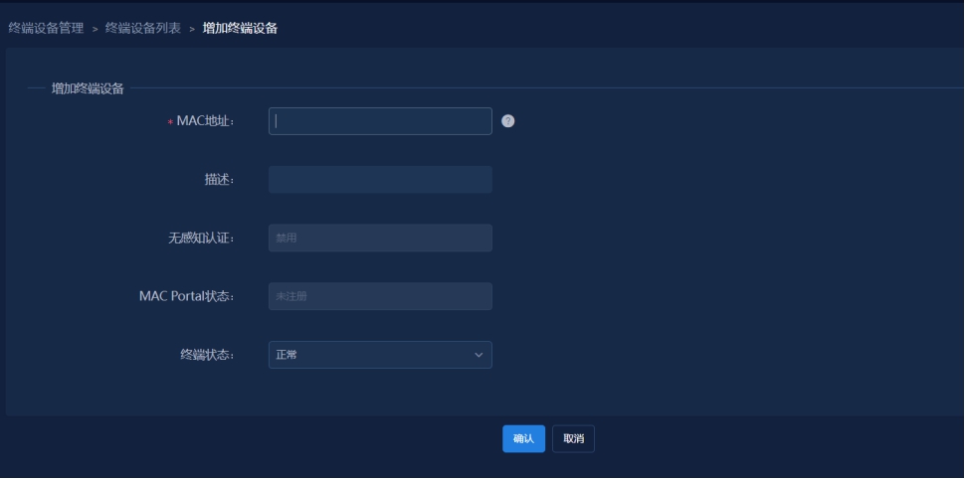Click the help icon beside MAC地址 field
This screenshot has width=965, height=479.
tap(508, 121)
